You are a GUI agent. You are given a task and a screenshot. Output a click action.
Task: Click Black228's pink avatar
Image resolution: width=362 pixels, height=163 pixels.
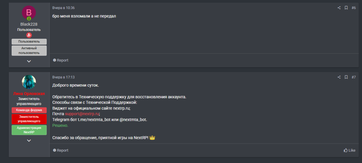pos(29,13)
